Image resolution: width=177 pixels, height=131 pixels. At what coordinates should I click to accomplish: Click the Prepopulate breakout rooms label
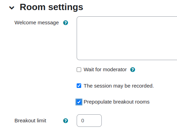[x=116, y=102]
